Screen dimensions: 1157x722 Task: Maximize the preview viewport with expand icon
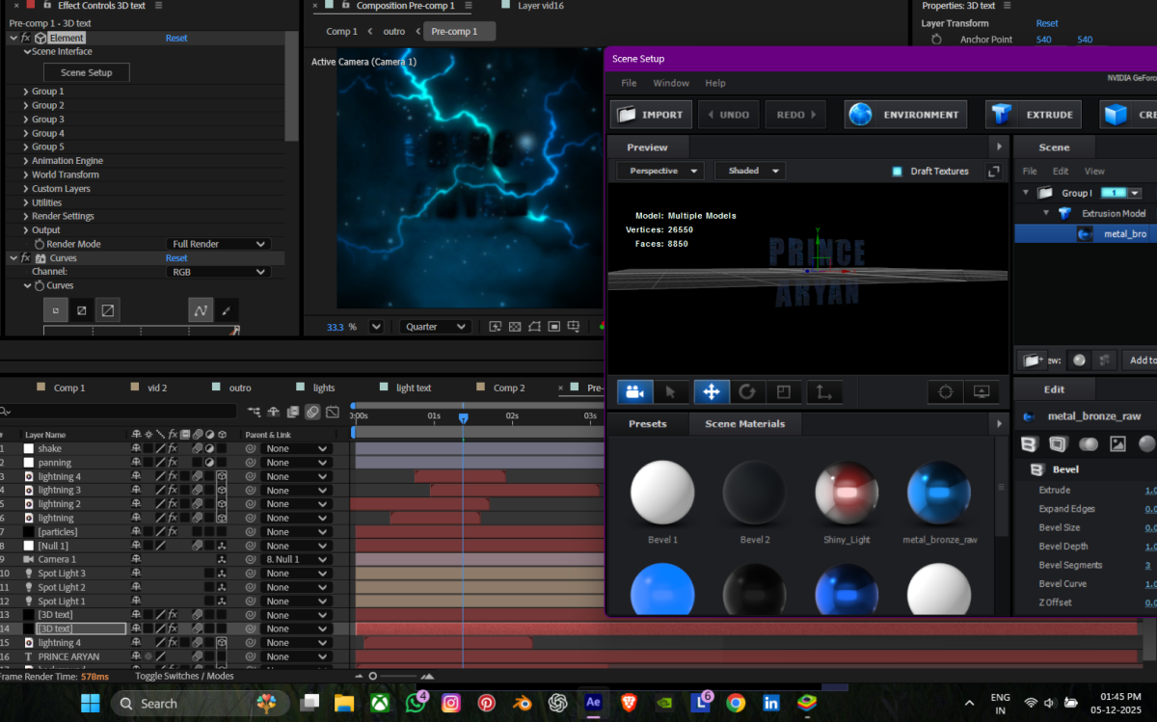(x=993, y=171)
